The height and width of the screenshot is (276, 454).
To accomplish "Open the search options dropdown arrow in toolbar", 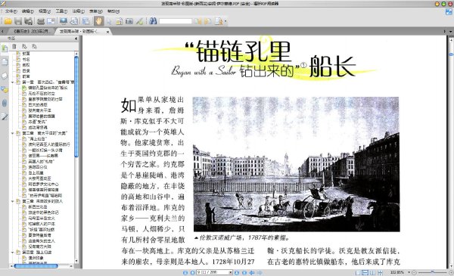I will click(x=225, y=21).
